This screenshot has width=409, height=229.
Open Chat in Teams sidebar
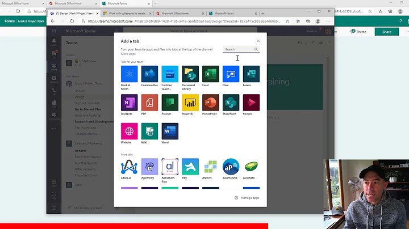[54, 54]
